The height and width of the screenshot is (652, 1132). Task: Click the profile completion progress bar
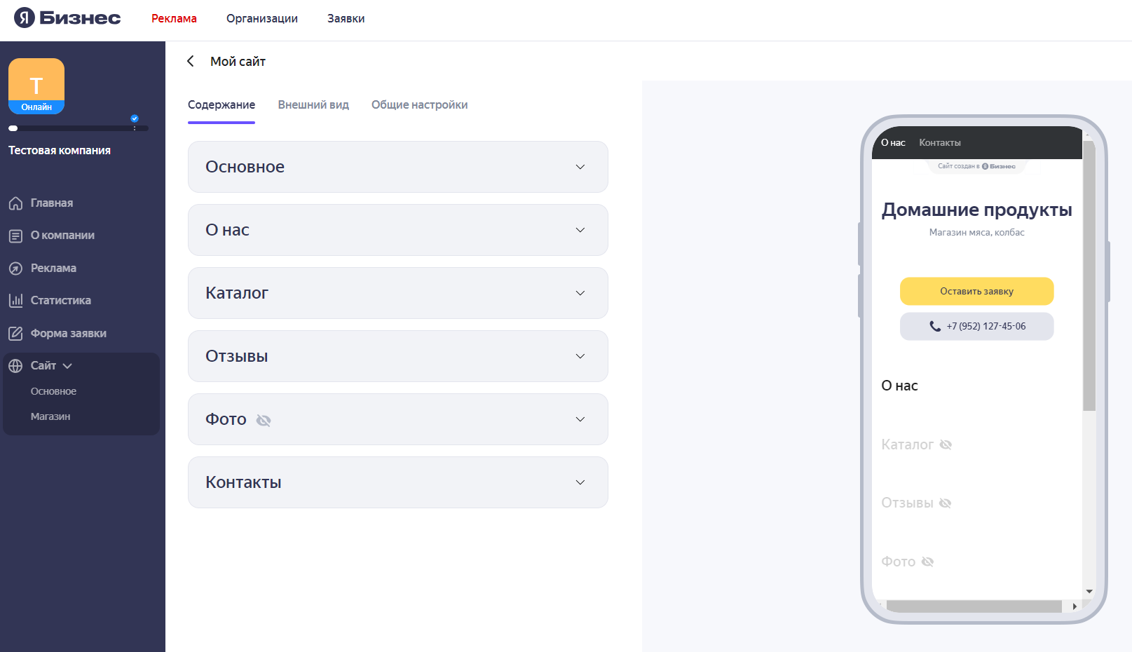click(x=79, y=128)
